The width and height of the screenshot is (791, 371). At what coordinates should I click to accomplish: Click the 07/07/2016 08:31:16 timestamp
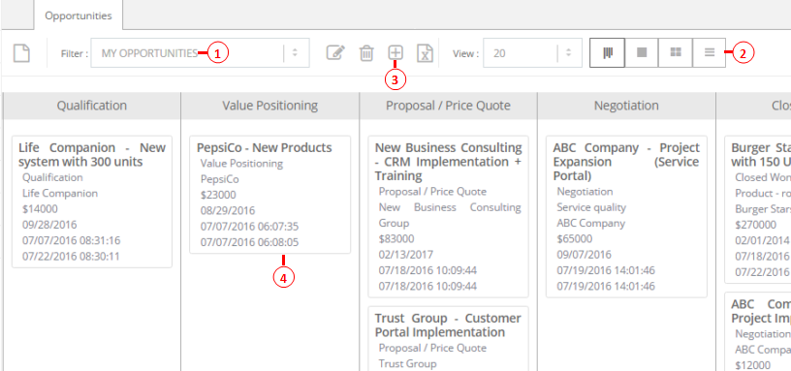point(71,240)
